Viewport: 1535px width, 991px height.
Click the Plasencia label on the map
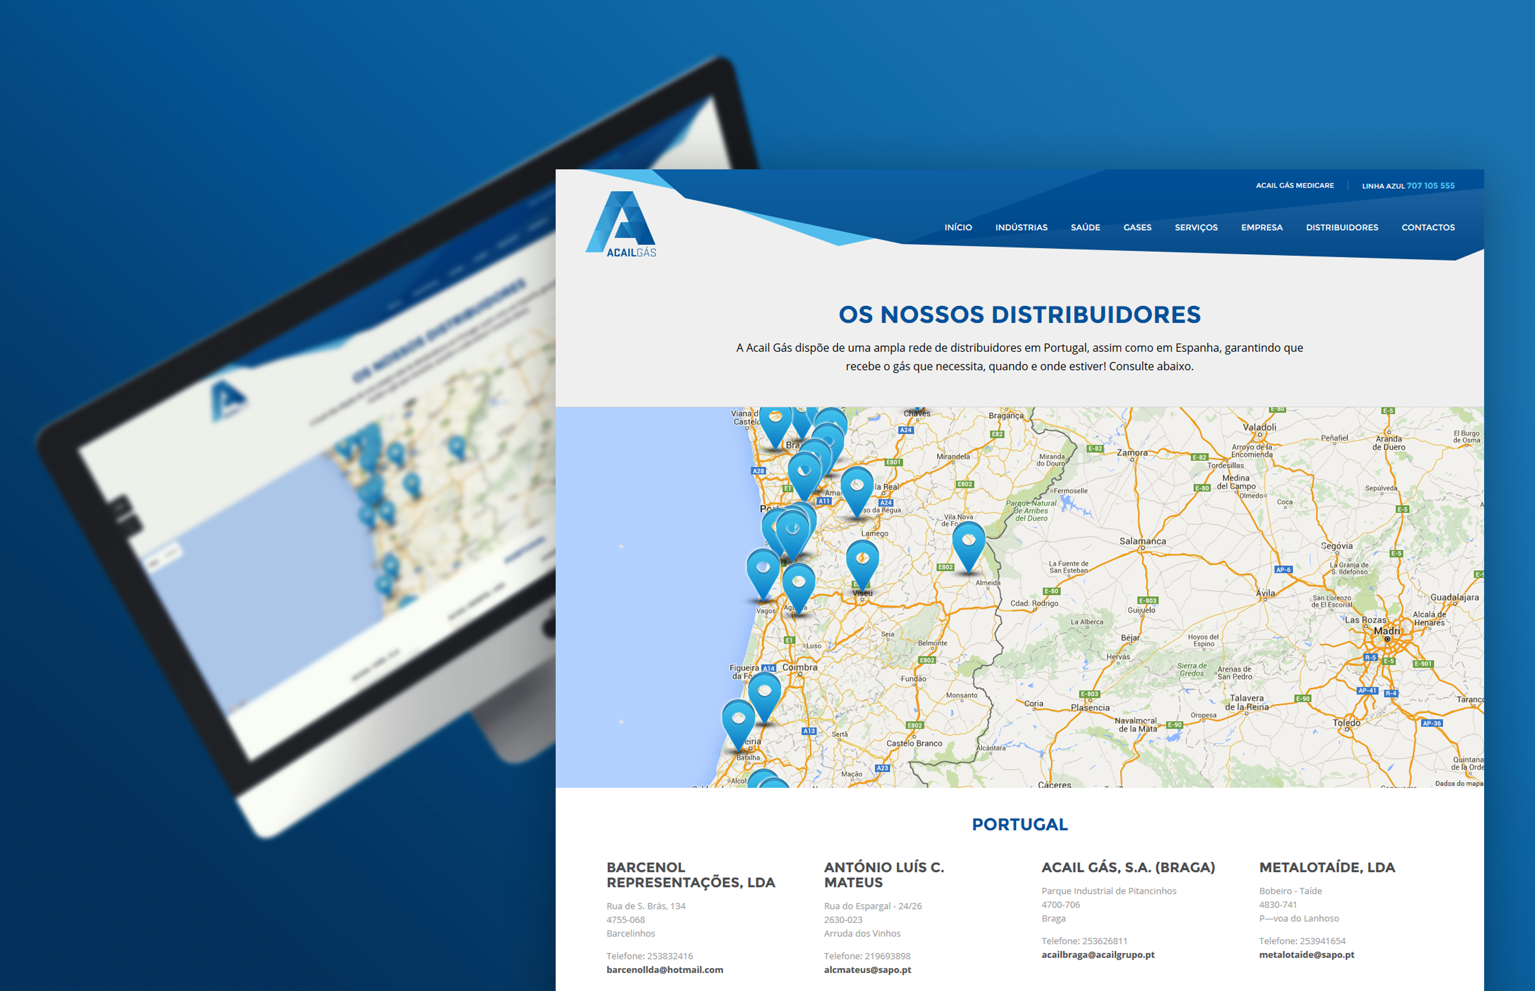pos(1090,707)
